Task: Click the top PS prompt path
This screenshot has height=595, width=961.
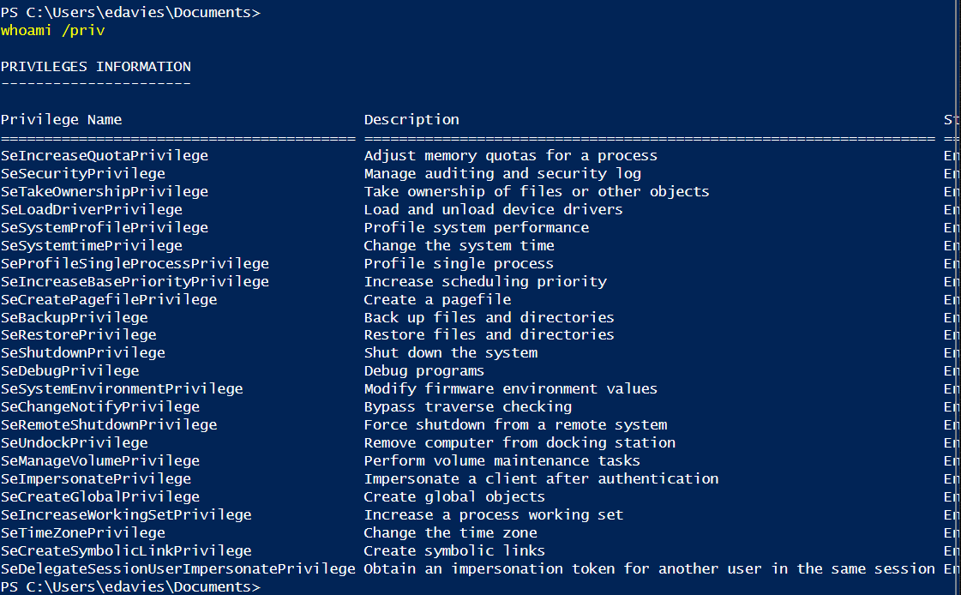Action: point(129,12)
